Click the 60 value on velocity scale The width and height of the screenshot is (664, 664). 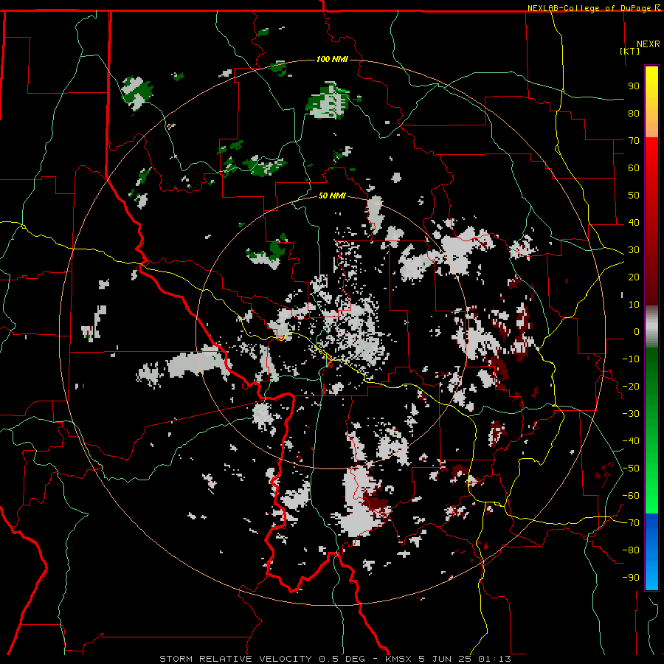coord(634,168)
